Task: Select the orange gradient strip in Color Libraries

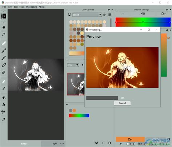Action: (x=77, y=53)
